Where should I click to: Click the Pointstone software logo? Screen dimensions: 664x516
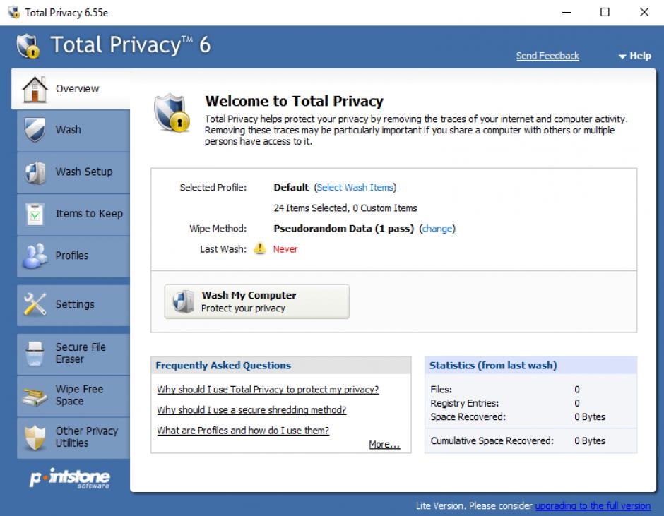70,479
